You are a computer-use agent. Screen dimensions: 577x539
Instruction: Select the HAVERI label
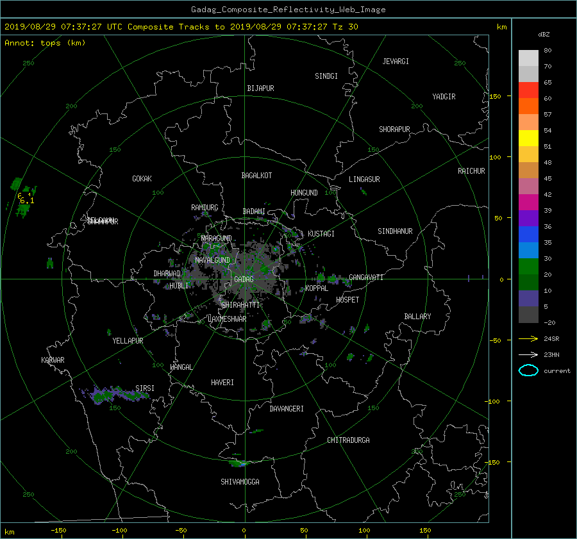click(222, 383)
